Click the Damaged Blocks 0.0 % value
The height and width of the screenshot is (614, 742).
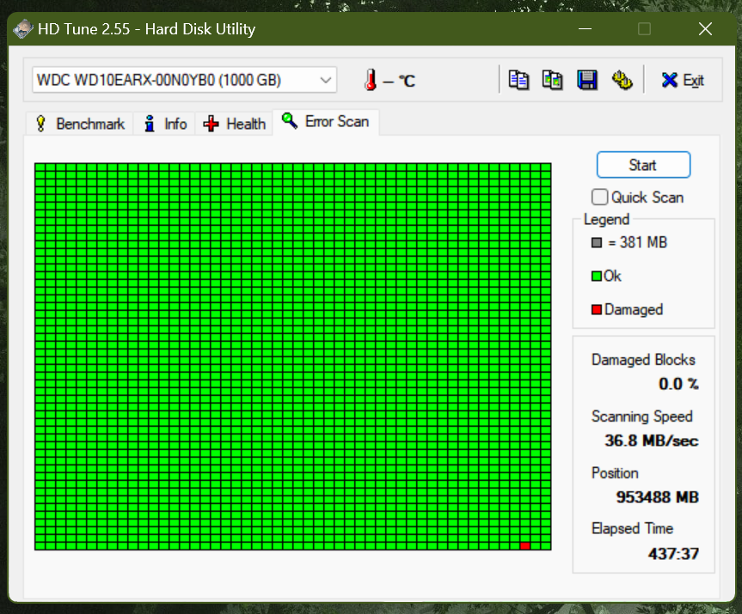(678, 384)
